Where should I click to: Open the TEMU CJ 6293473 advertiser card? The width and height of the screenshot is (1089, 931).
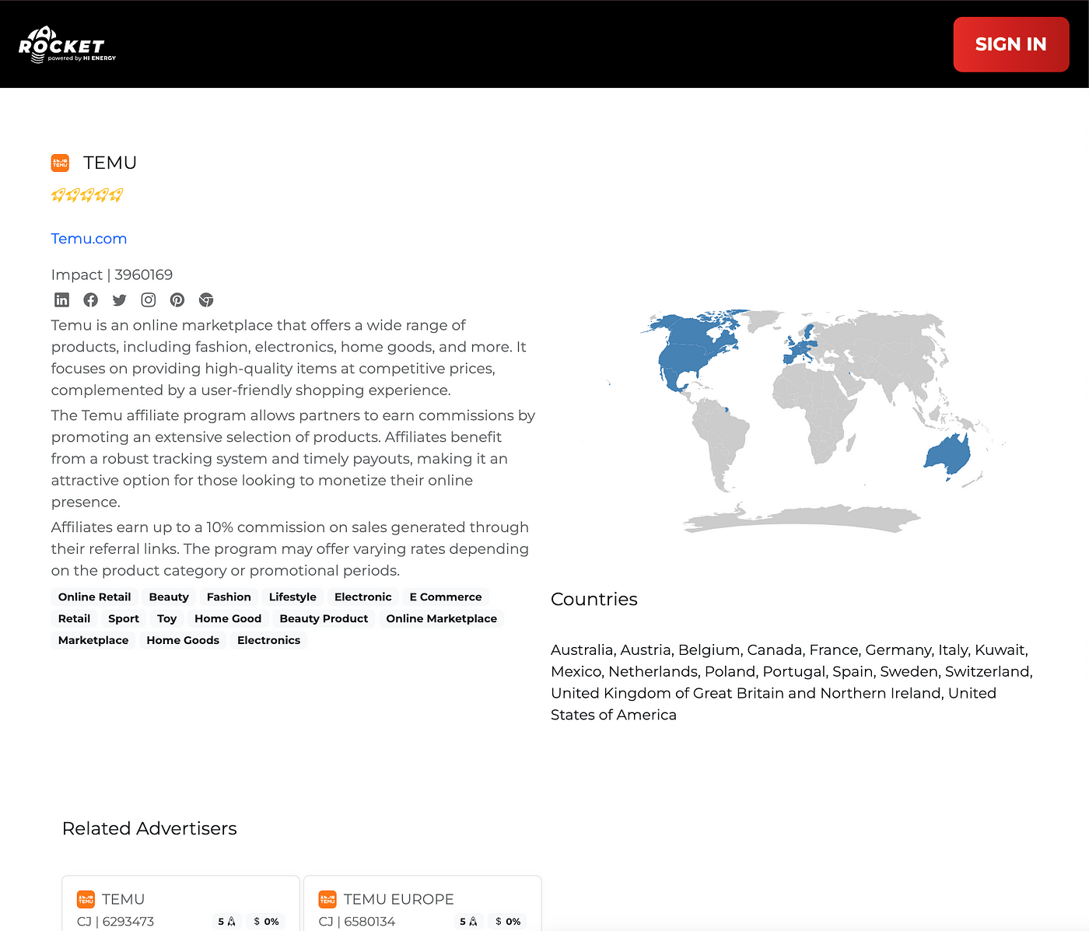click(x=180, y=904)
